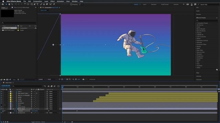The height and width of the screenshot is (123, 220).
Task: Select the Rotation tool in toolbar
Action: 25,4
